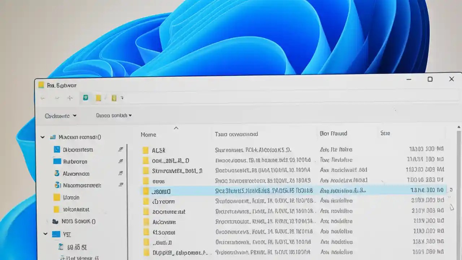Image resolution: width=462 pixels, height=260 pixels.
Task: Click the blue Documents icon in the sidebar
Action: coord(56,149)
